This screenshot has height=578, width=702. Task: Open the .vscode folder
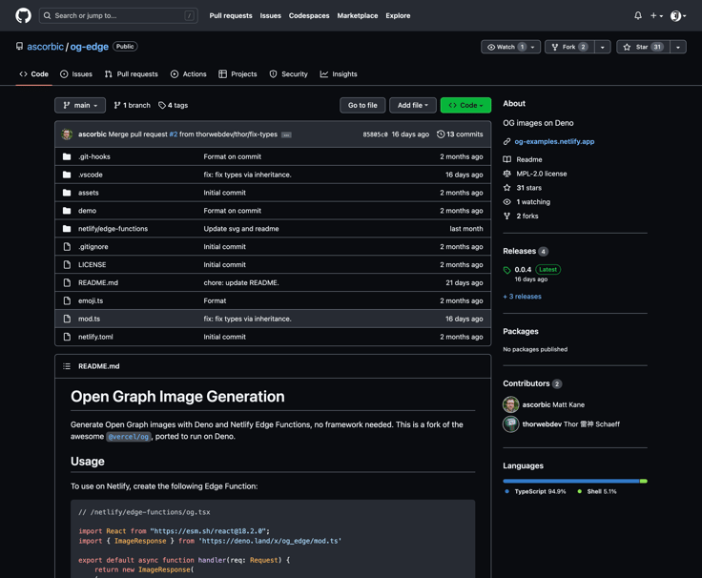coord(91,175)
